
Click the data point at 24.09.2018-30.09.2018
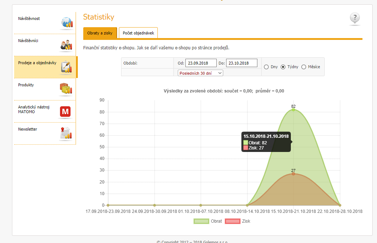pyautogui.click(x=155, y=205)
